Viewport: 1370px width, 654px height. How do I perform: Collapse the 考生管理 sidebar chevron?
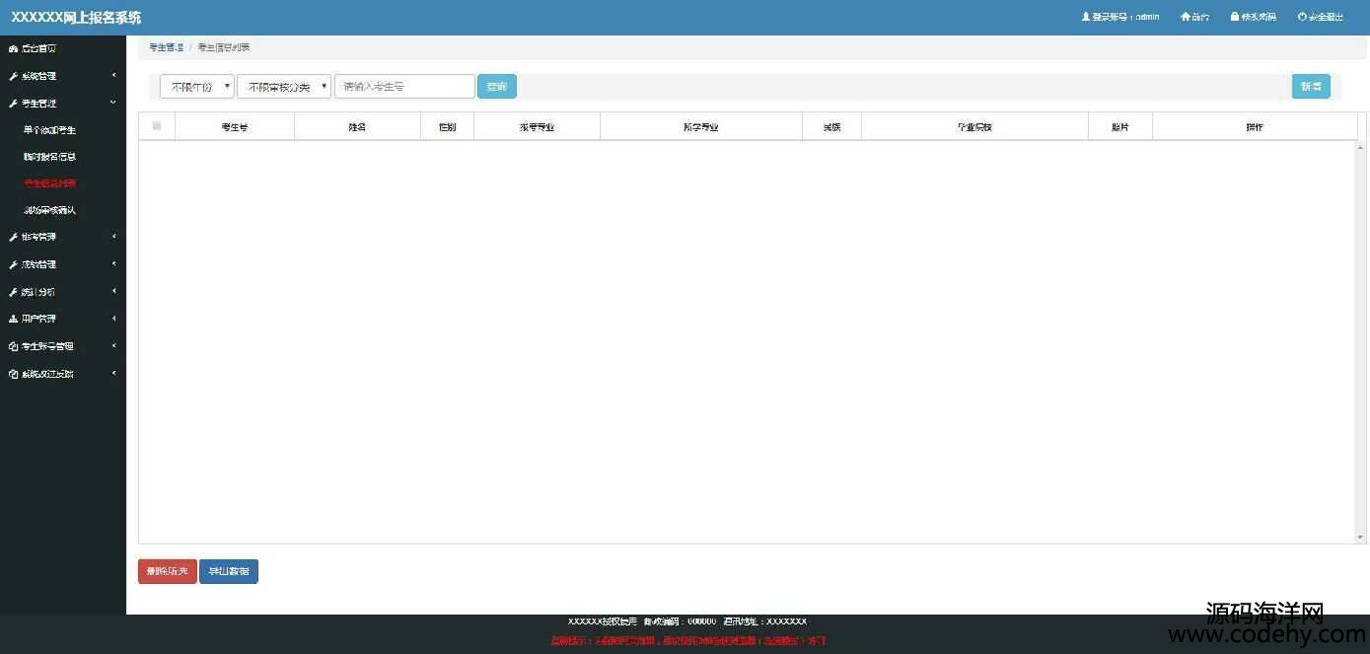(113, 103)
